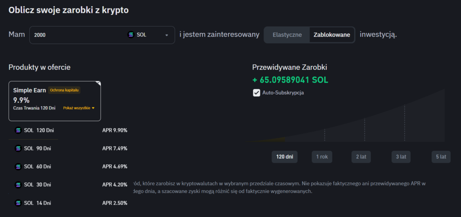Viewport: 461px width, 217px height.
Task: Click the Ochrona kapitału badge
Action: 64,90
